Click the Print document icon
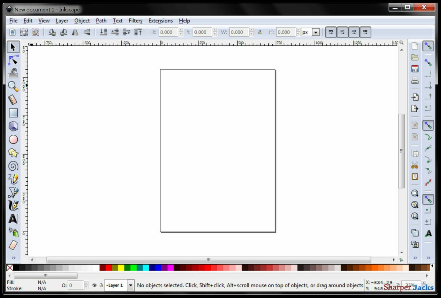The width and height of the screenshot is (441, 298). [x=415, y=80]
